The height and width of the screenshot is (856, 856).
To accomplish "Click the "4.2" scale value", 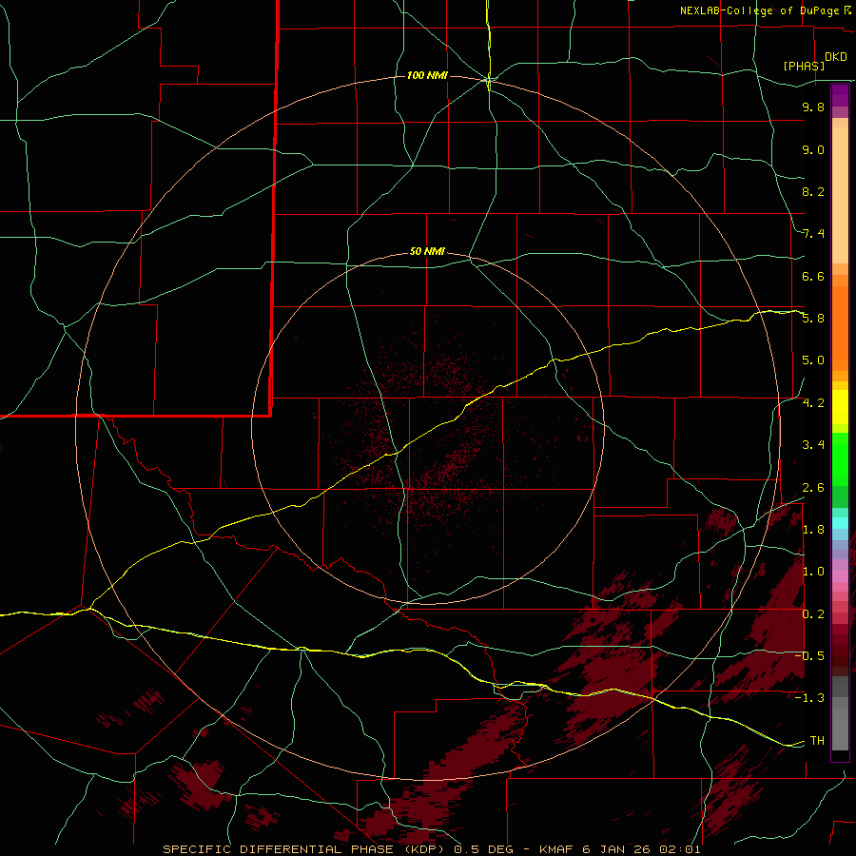I will pyautogui.click(x=813, y=403).
